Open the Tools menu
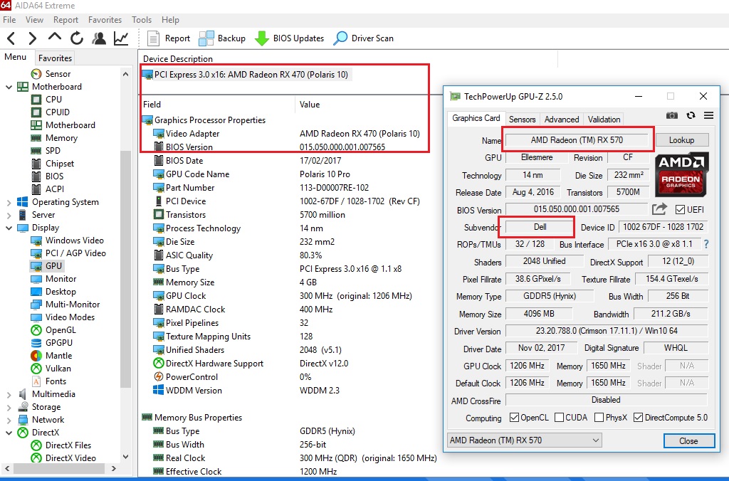This screenshot has width=729, height=481. tap(142, 19)
